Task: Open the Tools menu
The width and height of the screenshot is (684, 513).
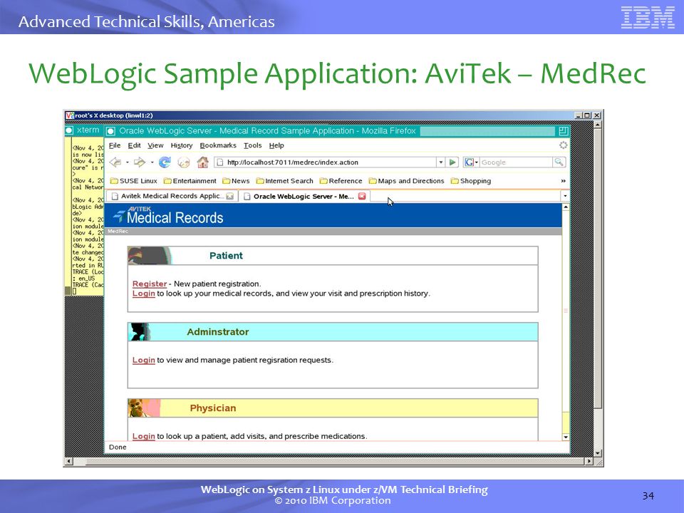Action: 252,145
